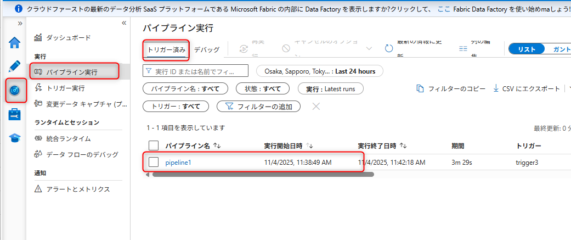Click the filter copy icon
Image resolution: width=571 pixels, height=240 pixels.
[x=420, y=88]
